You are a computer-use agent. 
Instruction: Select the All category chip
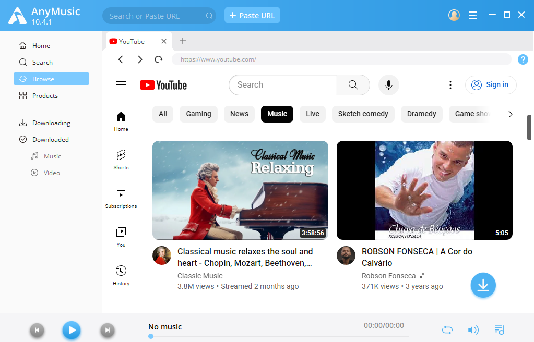tap(163, 114)
